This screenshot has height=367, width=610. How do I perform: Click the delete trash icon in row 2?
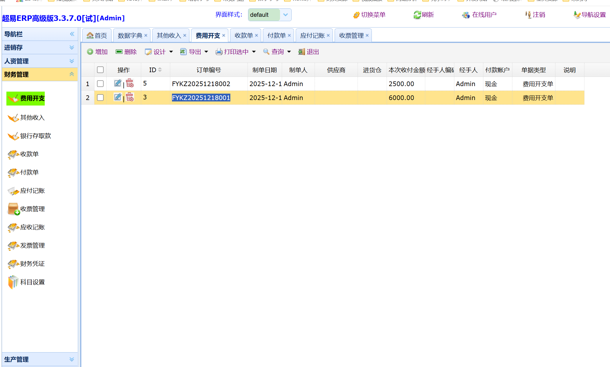tap(130, 97)
